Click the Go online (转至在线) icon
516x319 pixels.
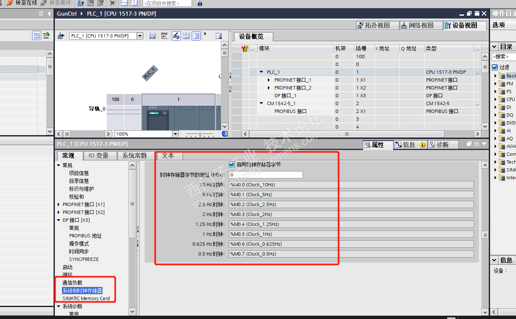click(x=10, y=3)
